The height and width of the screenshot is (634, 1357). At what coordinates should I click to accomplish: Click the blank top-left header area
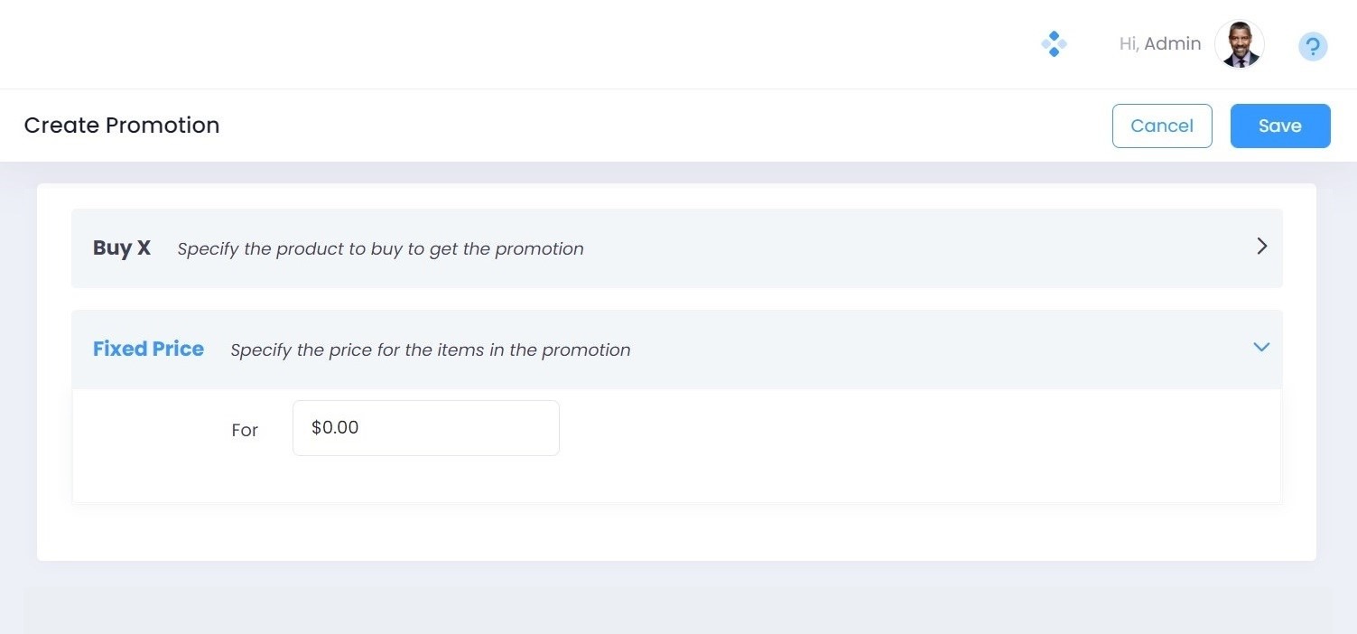coord(271,43)
